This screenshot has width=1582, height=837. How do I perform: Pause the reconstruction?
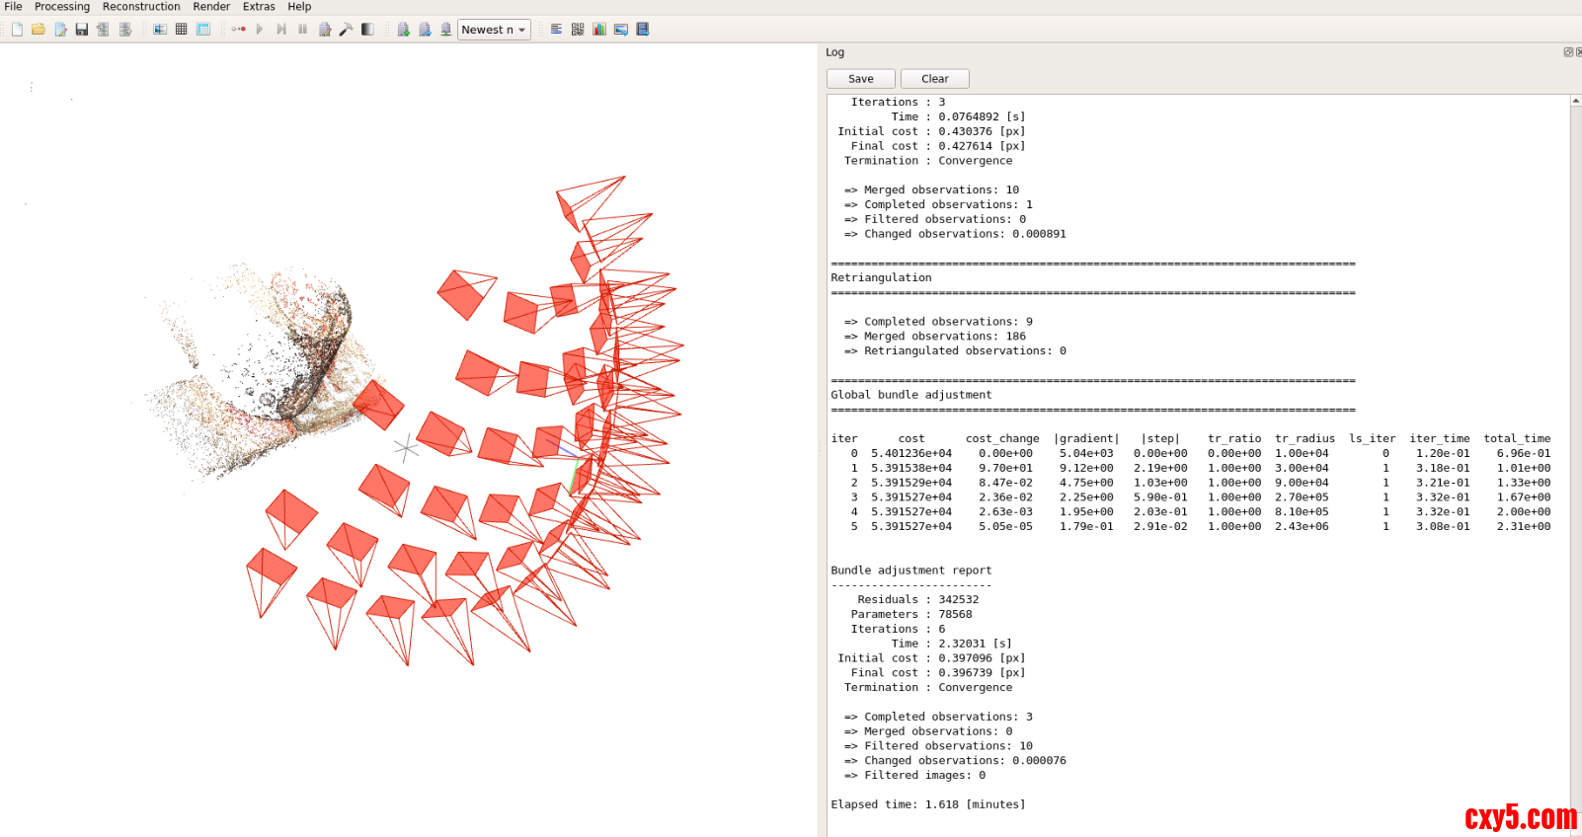(303, 30)
